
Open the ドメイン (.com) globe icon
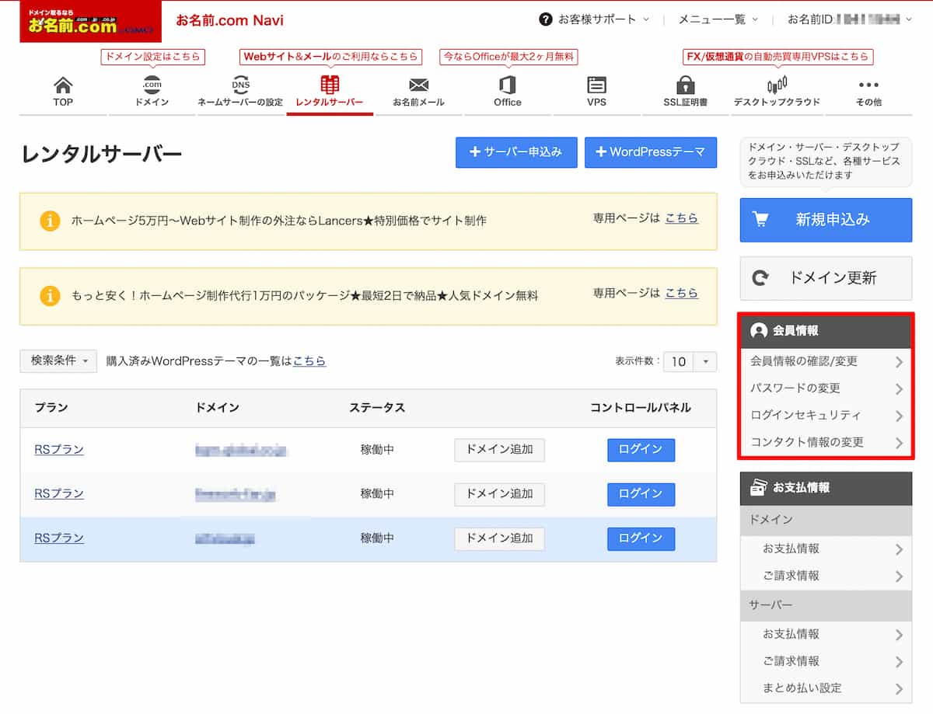pos(152,85)
